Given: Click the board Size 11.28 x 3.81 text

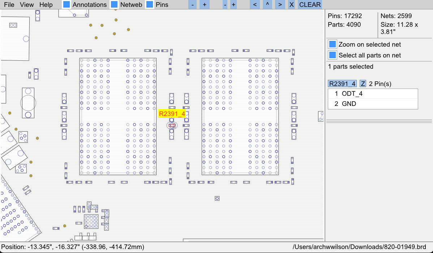Looking at the screenshot, I should click(399, 28).
